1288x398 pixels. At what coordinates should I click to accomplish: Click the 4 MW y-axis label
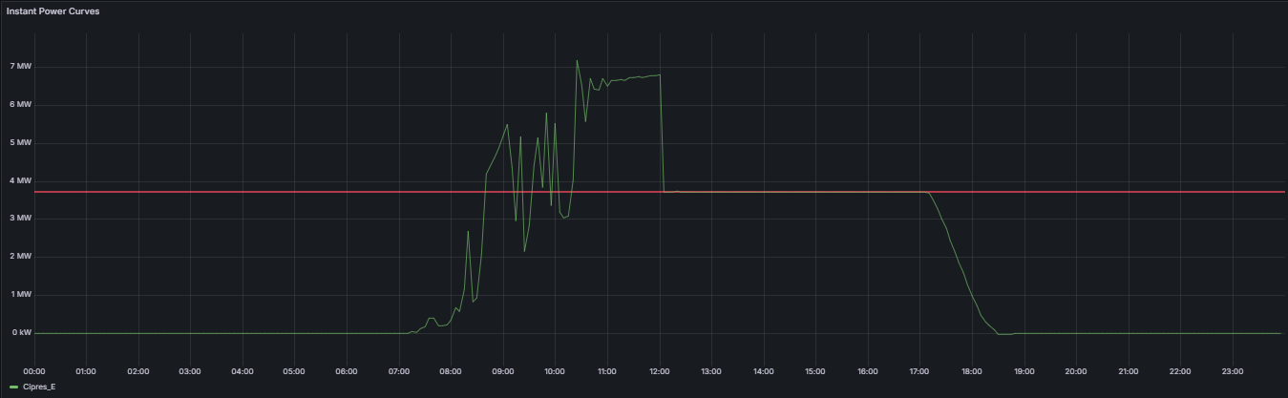point(21,180)
